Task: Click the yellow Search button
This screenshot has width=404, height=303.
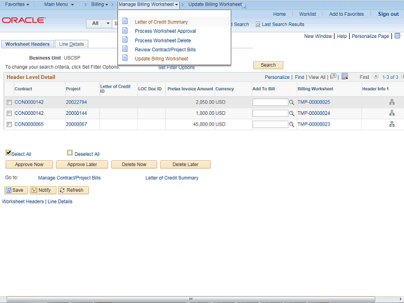Action: (268, 65)
